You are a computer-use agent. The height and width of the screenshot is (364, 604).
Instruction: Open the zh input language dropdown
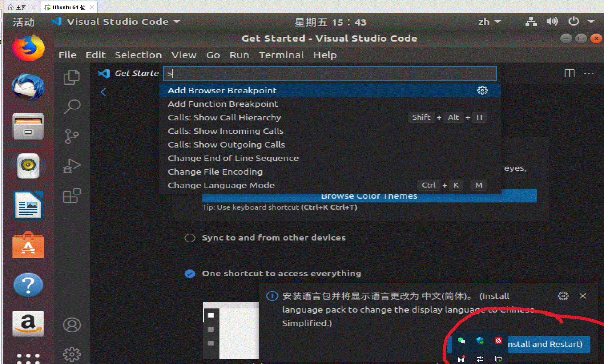[x=489, y=22]
